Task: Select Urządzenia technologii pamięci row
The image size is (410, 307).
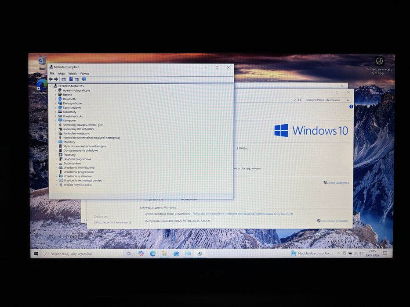Action: click(x=80, y=180)
